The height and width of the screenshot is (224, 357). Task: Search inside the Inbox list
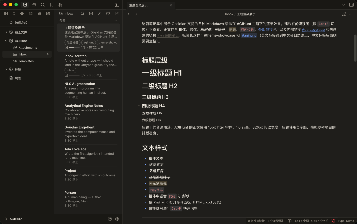82,14
